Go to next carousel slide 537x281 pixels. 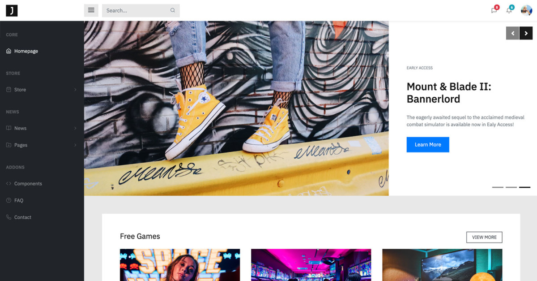click(526, 33)
